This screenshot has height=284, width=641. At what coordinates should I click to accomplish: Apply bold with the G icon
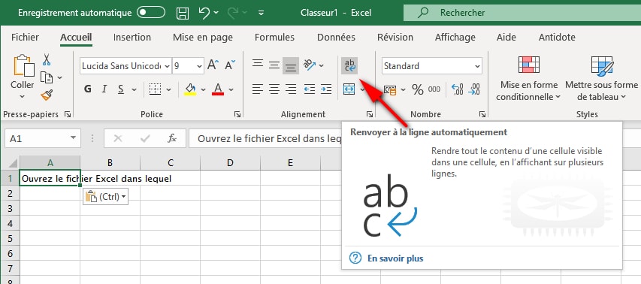[87, 89]
